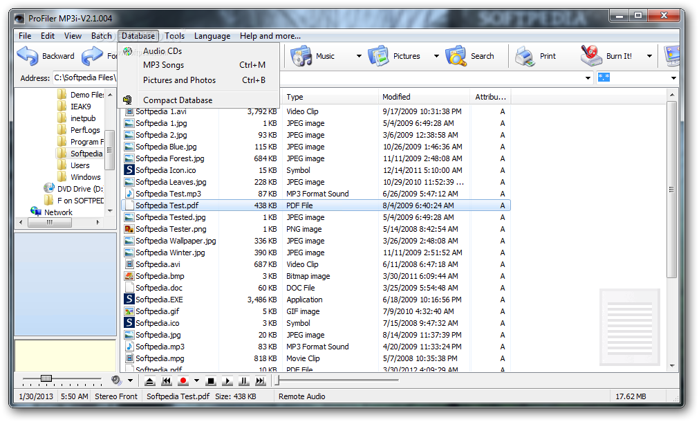
Task: Open the Record options dropdown arrow
Action: (196, 380)
